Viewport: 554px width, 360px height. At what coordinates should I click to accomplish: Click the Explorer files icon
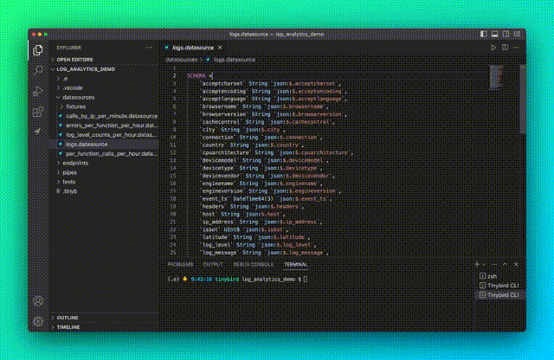point(37,49)
